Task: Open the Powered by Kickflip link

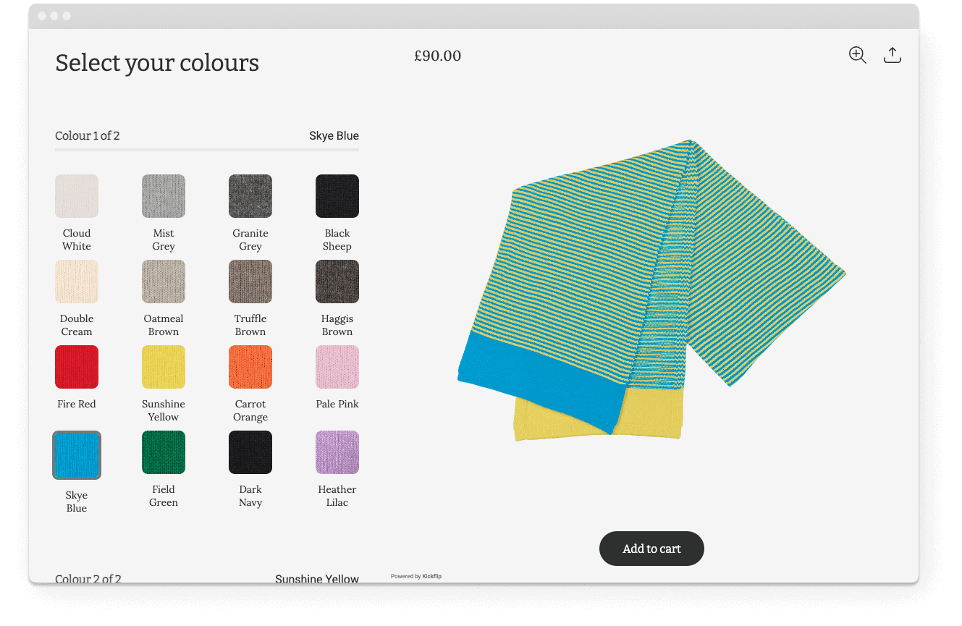Action: pyautogui.click(x=416, y=576)
